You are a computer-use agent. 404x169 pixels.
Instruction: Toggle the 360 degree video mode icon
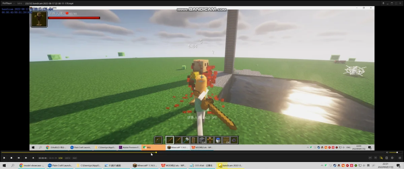point(370,158)
